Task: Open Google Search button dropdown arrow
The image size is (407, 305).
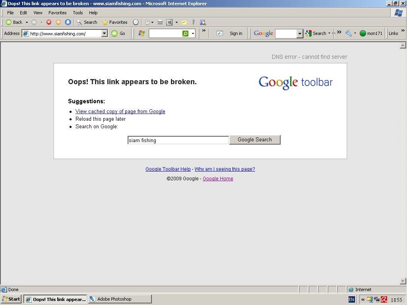Action: pos(329,33)
